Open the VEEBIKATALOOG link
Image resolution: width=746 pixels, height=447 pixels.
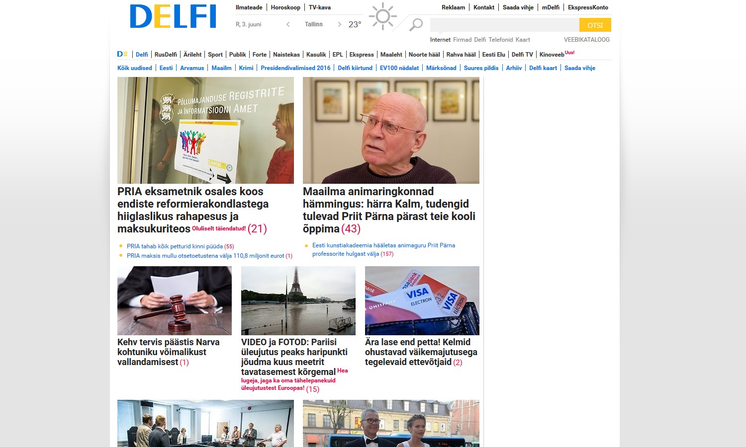587,40
